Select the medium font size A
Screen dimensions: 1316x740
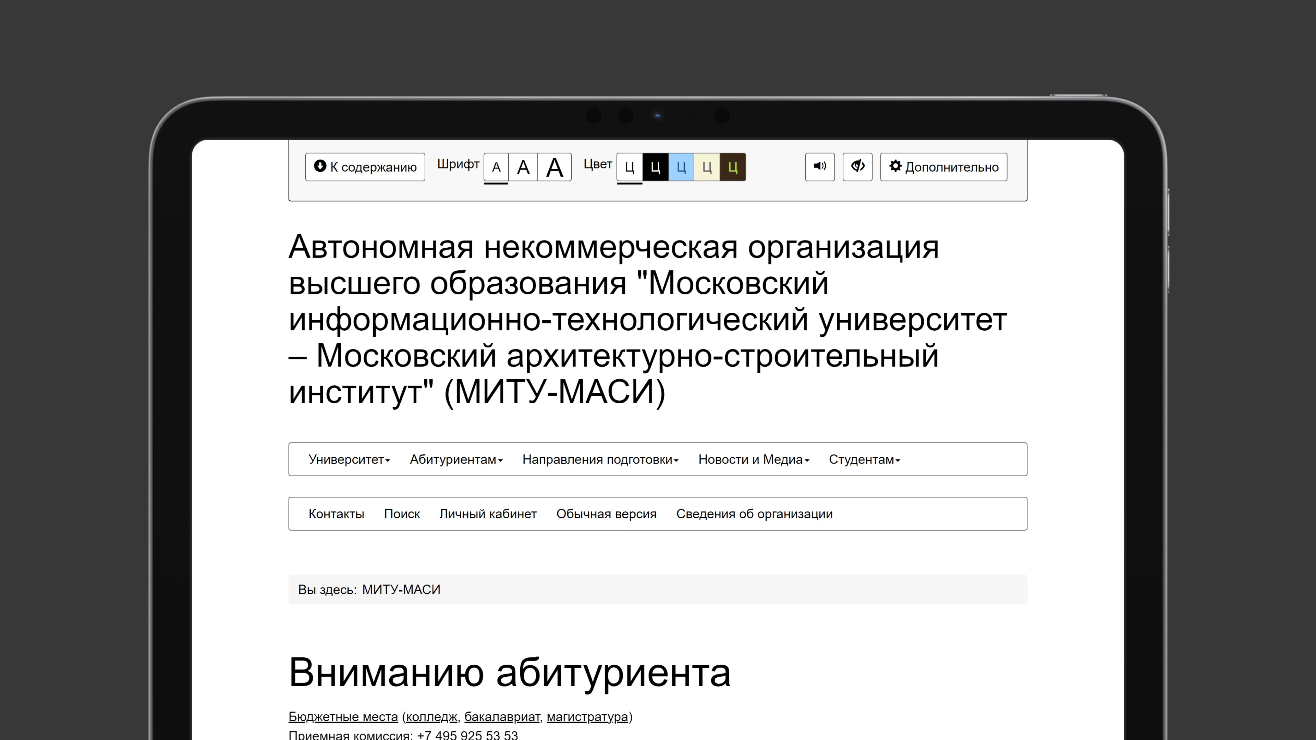(523, 167)
